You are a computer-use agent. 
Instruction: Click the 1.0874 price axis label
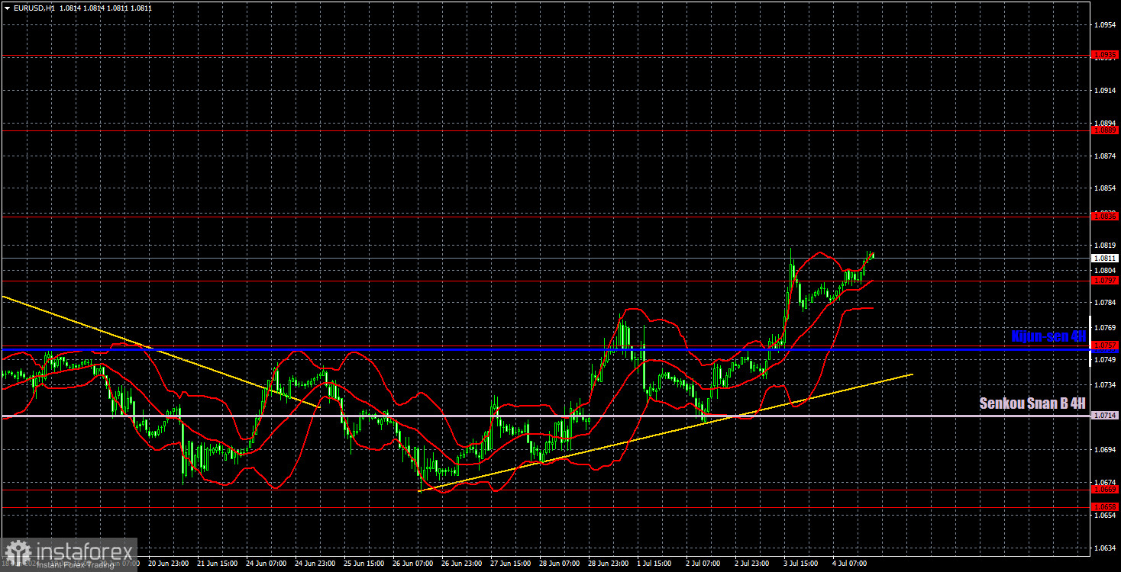[1106, 156]
